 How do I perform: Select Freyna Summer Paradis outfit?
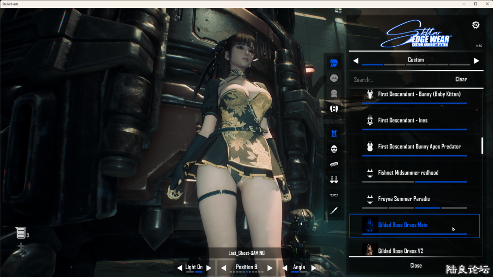[x=415, y=200]
